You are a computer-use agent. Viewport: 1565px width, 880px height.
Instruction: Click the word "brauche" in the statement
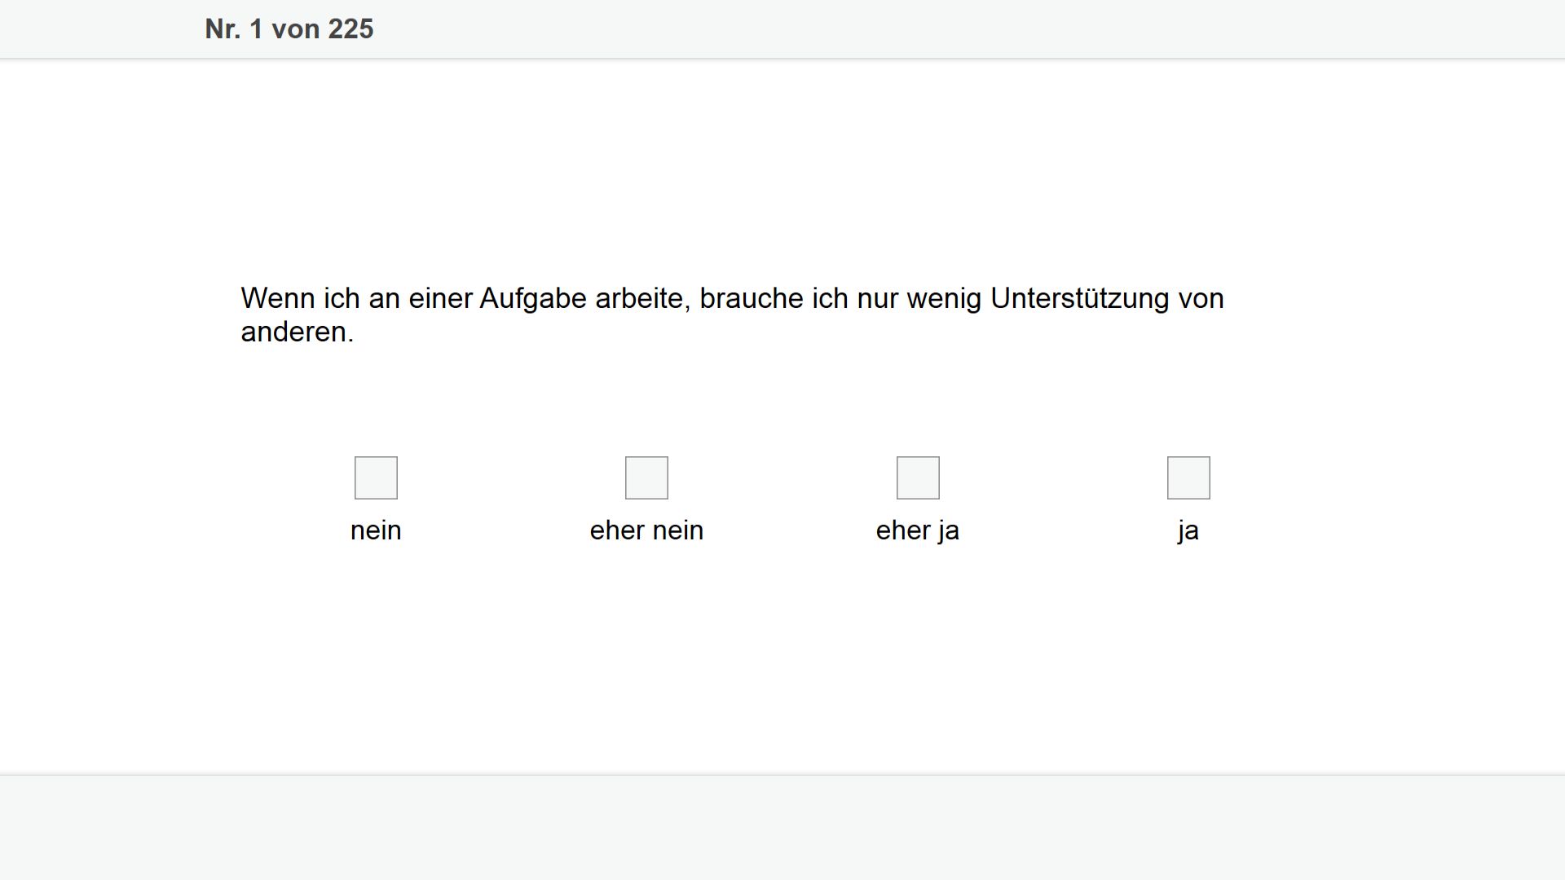coord(752,298)
